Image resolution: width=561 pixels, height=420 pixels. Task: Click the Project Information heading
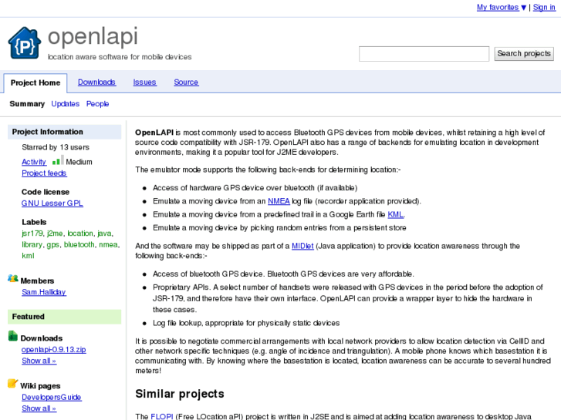tap(64, 132)
